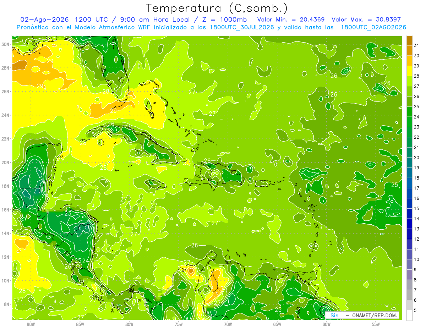Select the yellow legend swatch between 28 and 29

(409, 71)
